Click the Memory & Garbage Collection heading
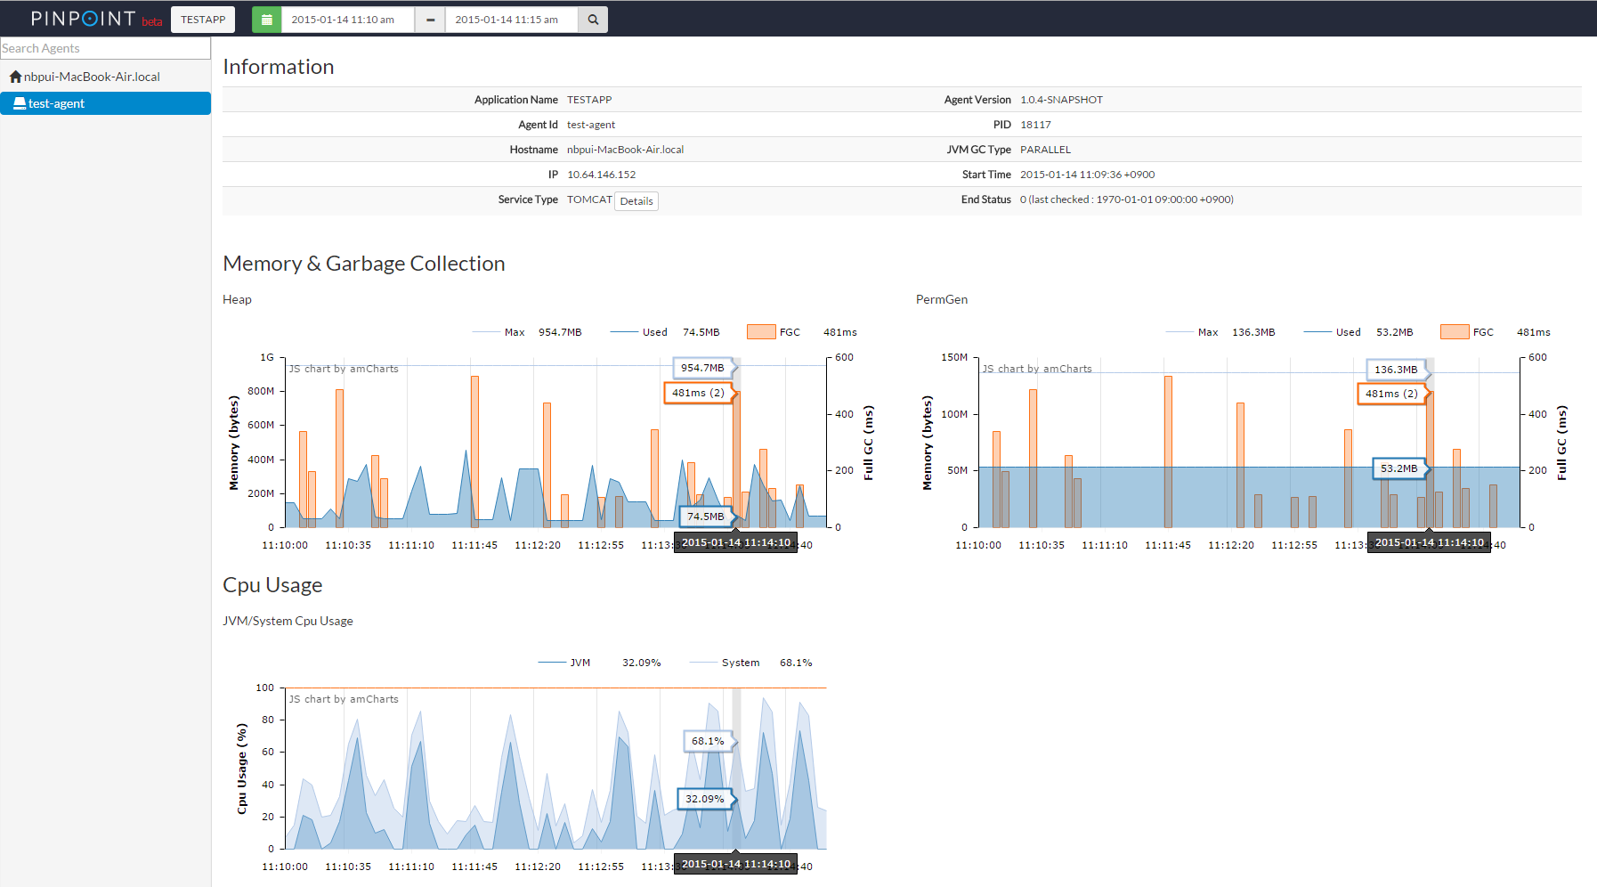The width and height of the screenshot is (1597, 887). (364, 264)
